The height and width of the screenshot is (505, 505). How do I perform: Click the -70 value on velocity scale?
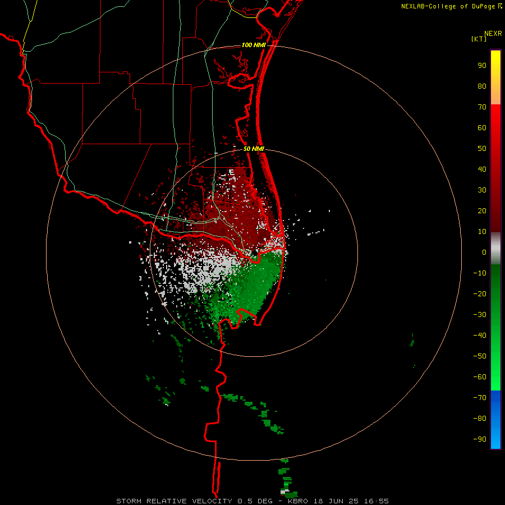coord(480,398)
